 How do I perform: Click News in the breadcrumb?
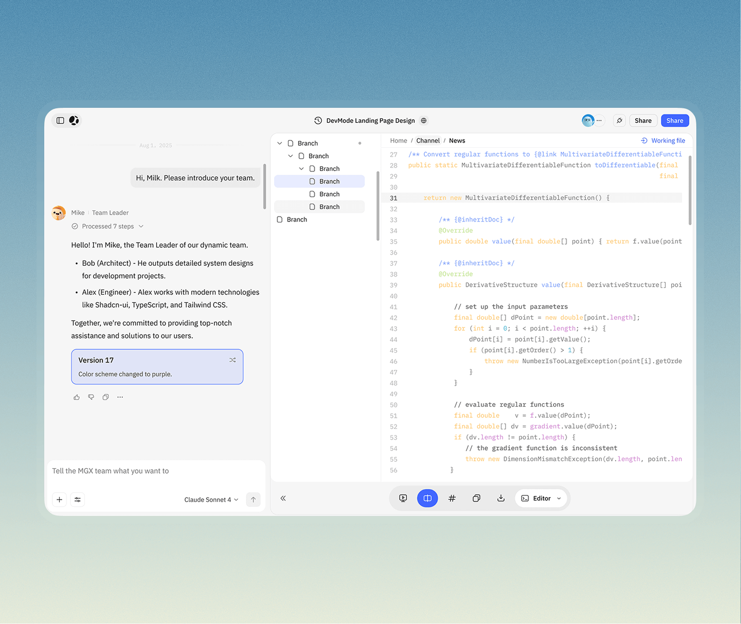click(x=457, y=141)
